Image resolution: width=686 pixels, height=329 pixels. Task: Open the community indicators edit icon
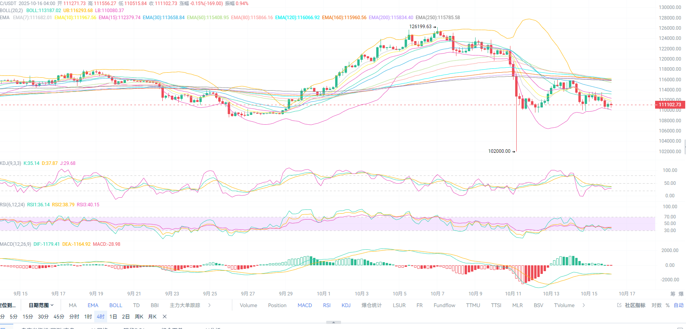point(619,305)
